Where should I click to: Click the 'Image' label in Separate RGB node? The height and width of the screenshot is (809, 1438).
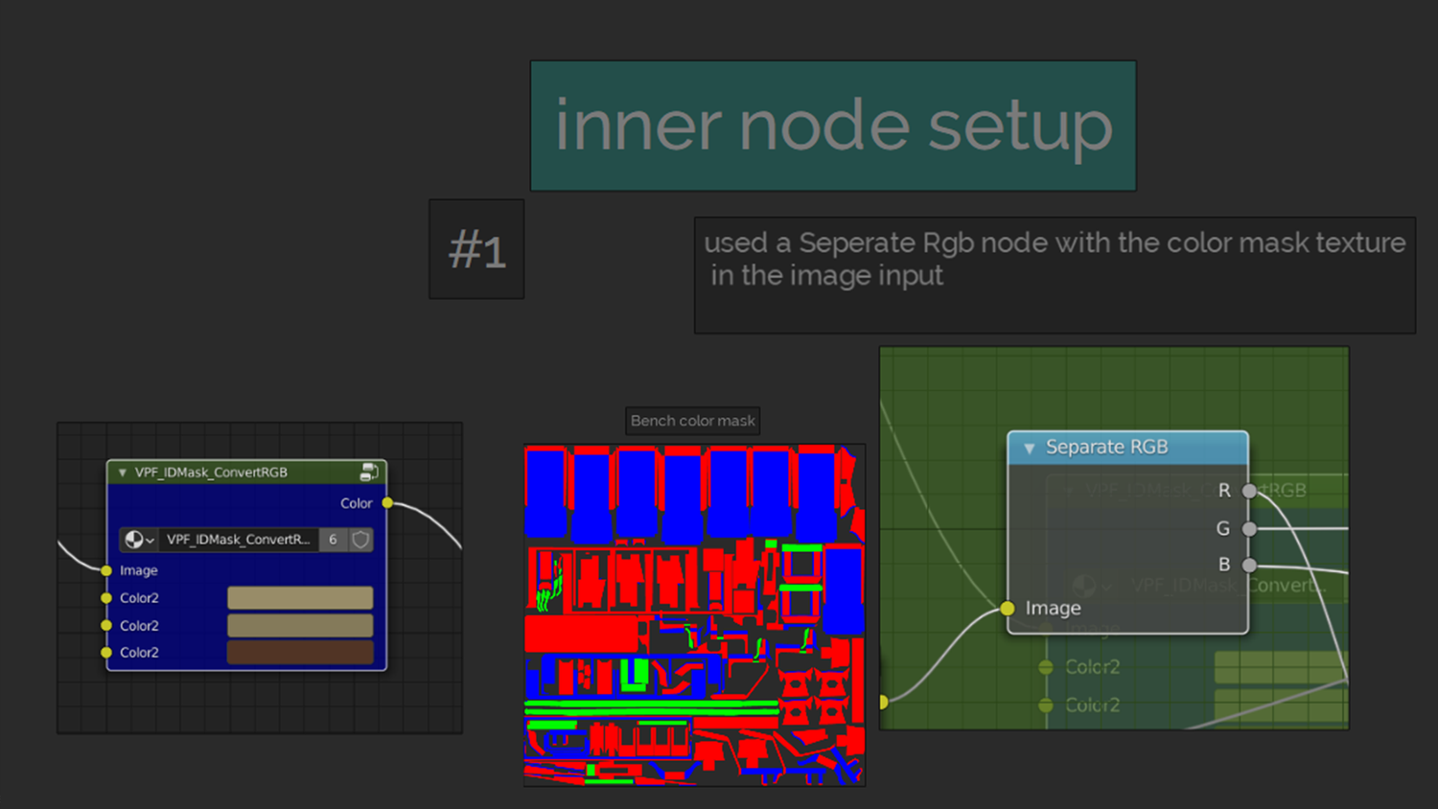(x=1053, y=608)
